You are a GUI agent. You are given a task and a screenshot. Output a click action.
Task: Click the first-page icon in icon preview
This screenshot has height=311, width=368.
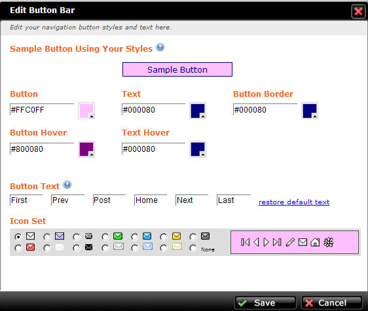tap(246, 242)
